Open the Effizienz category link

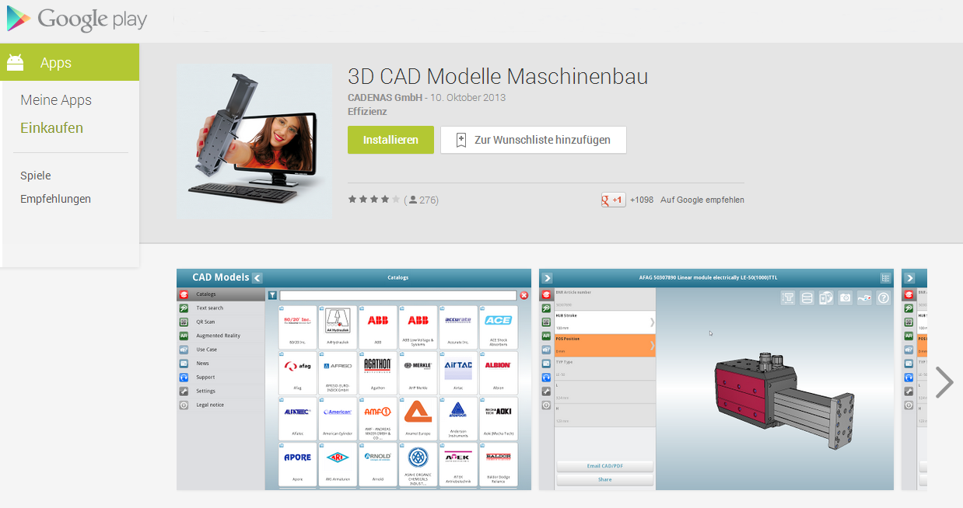(367, 112)
